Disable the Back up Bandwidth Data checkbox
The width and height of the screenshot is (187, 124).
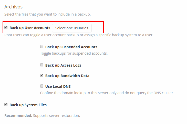click(42, 76)
